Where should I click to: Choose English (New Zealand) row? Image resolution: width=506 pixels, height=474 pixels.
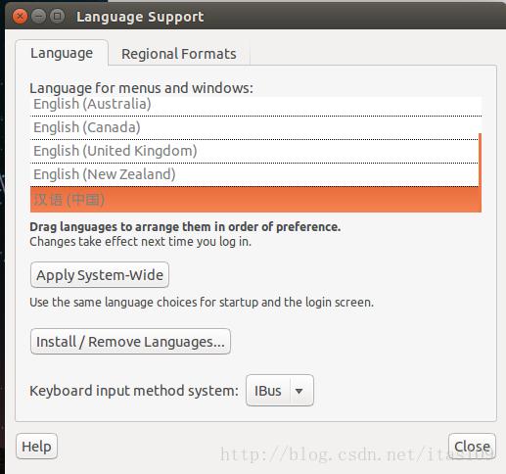point(255,174)
